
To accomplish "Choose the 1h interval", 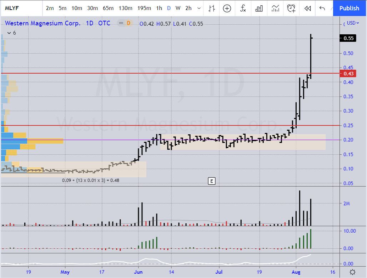I will [x=159, y=8].
